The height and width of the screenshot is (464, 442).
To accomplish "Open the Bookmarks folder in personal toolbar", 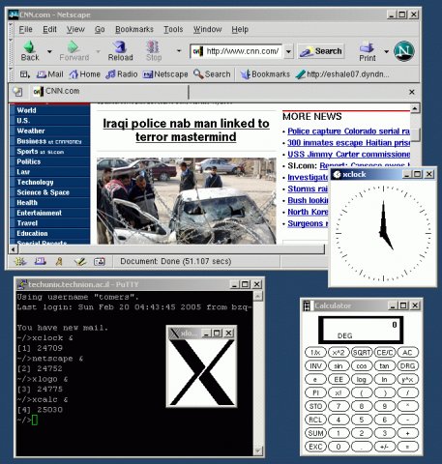I will [265, 74].
